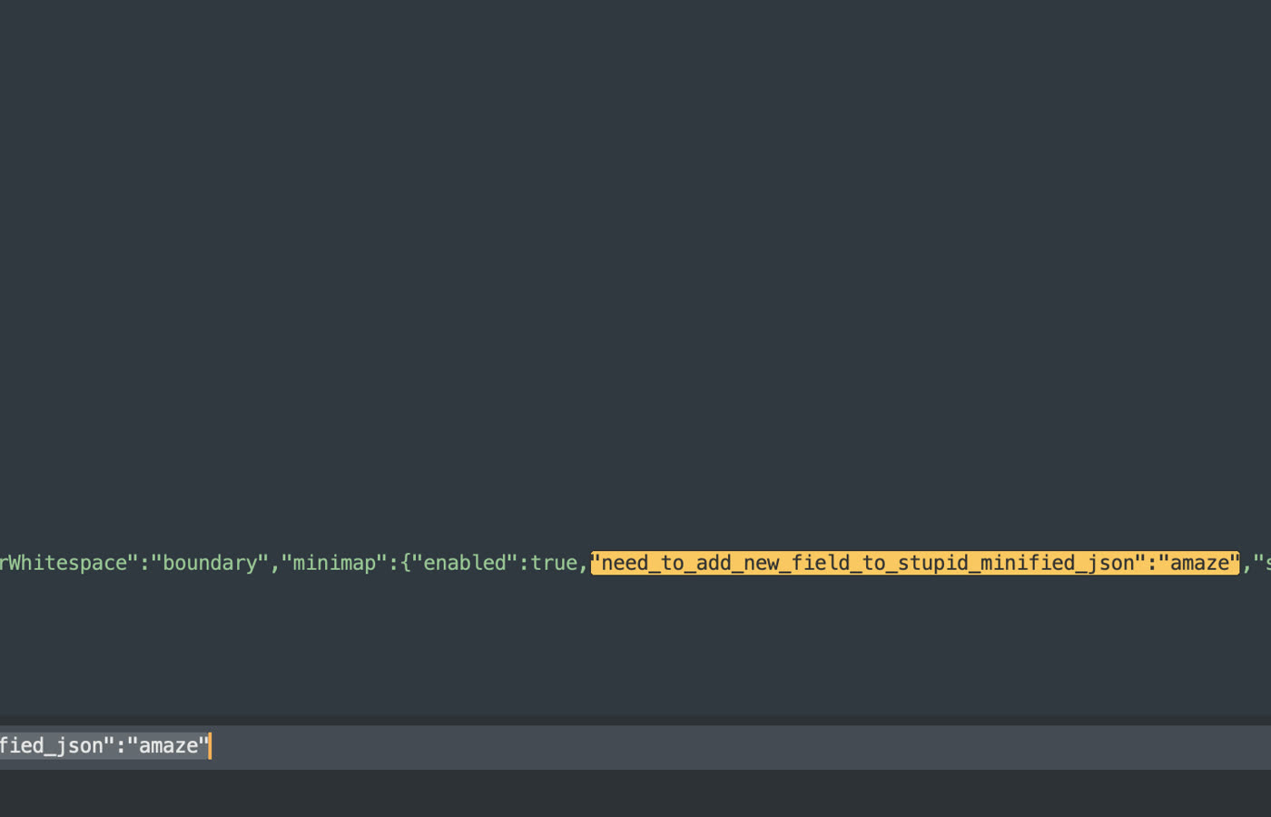Click "fied_json" text inside the search field

(x=50, y=746)
